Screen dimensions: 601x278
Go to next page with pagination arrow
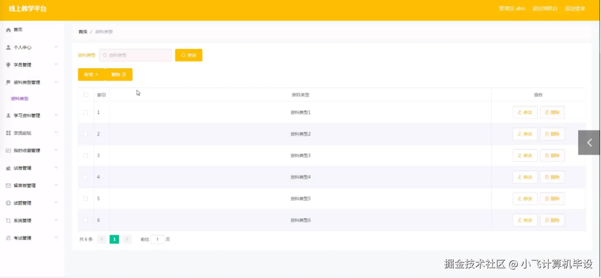click(127, 239)
